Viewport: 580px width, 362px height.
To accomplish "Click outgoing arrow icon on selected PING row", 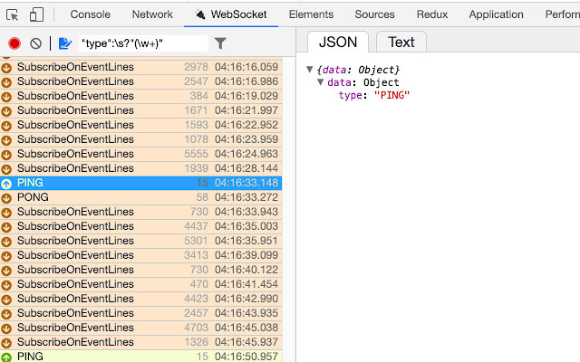I will coord(6,184).
